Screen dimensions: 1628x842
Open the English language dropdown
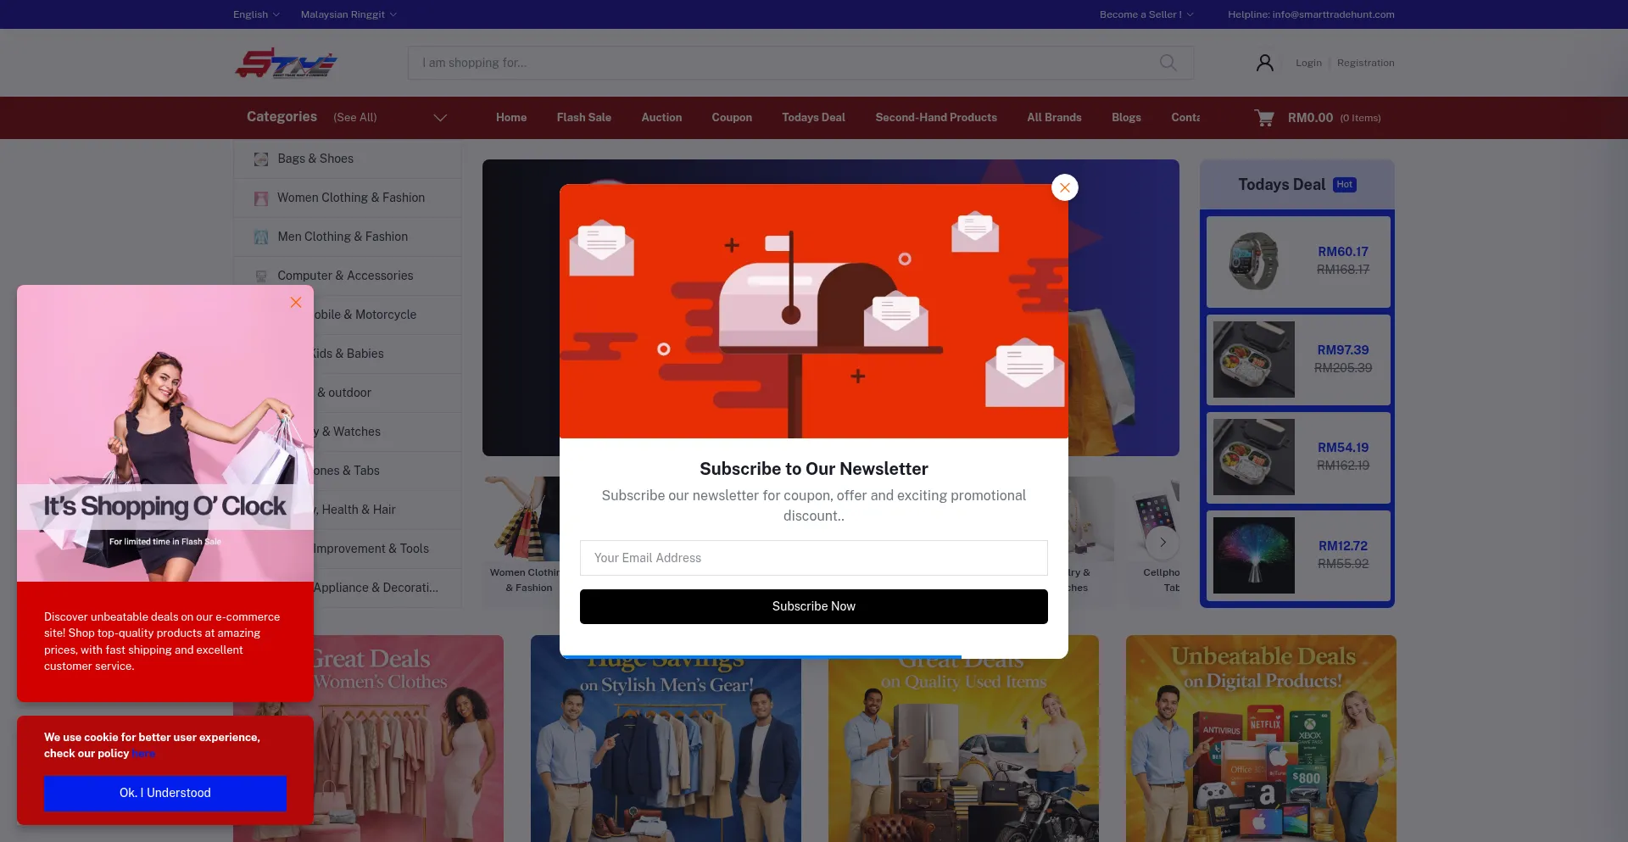(256, 14)
